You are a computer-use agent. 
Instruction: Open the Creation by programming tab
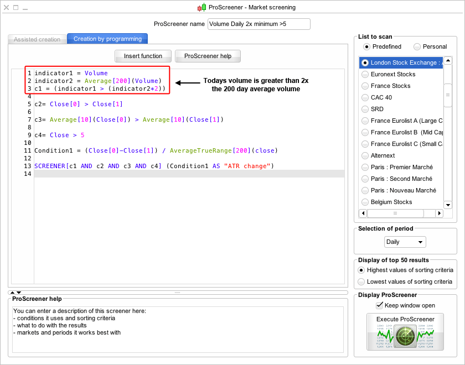[107, 39]
